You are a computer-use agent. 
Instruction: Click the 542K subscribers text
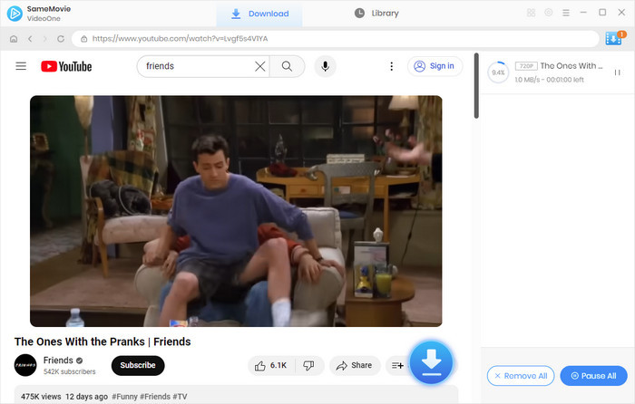pos(70,371)
